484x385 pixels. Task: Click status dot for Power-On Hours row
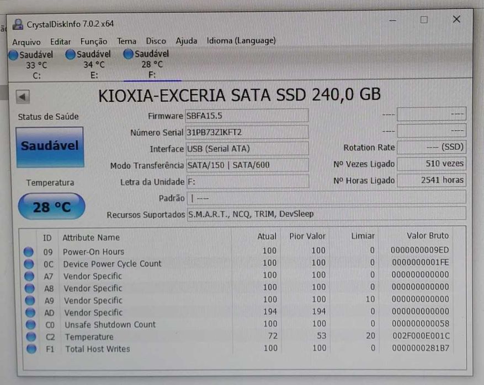[28, 252]
